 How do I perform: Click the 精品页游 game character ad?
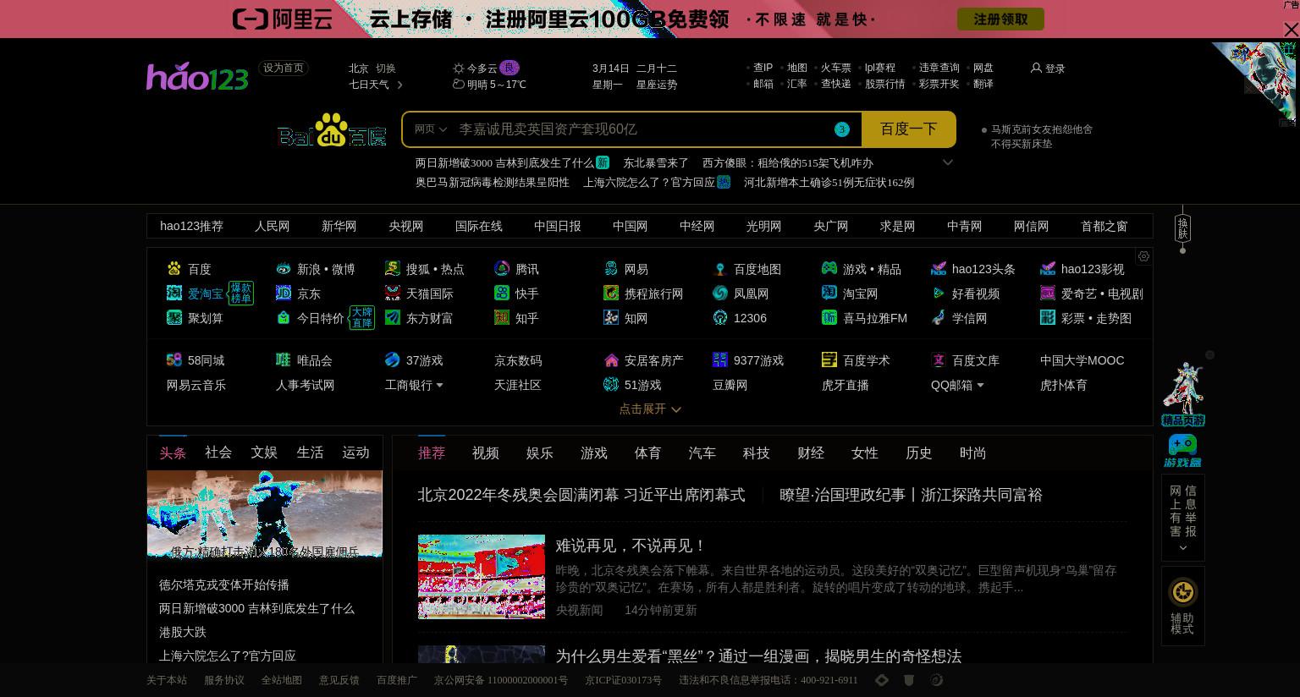click(1183, 394)
